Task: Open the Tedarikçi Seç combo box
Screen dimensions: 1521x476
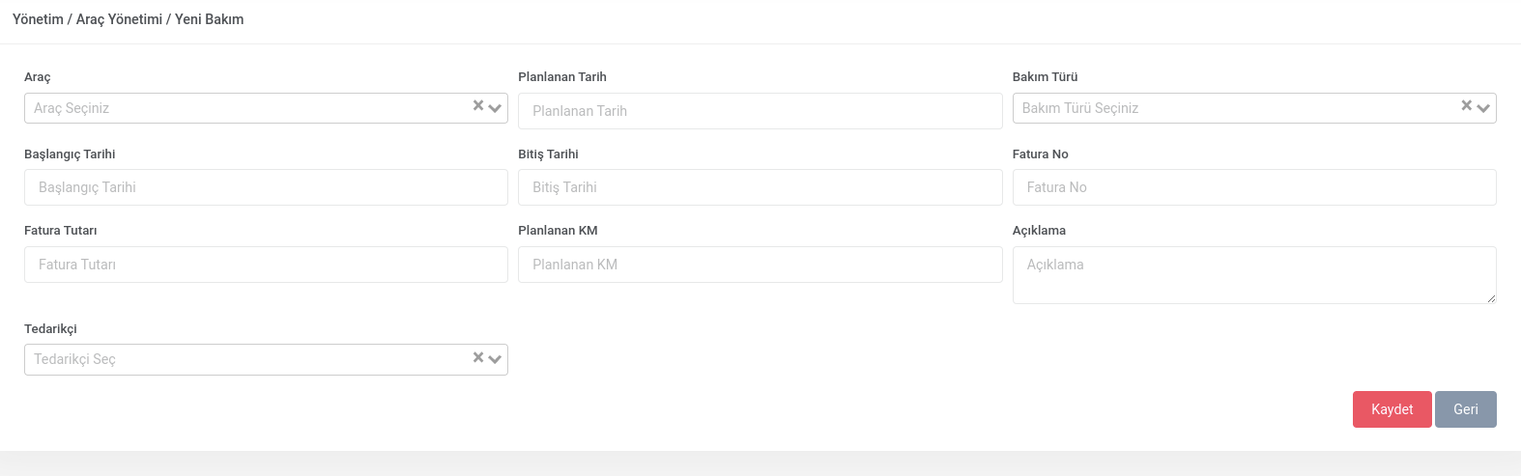Action: pyautogui.click(x=266, y=359)
